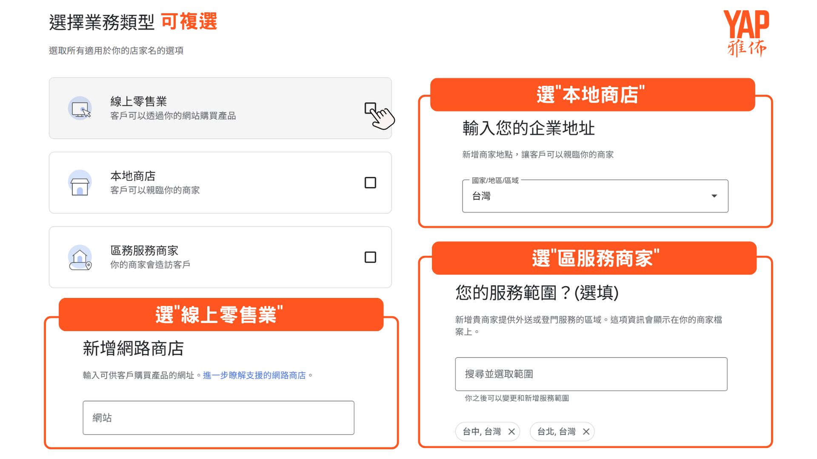Click the YAP 雅佈 logo
The image size is (817, 459).
(x=747, y=33)
